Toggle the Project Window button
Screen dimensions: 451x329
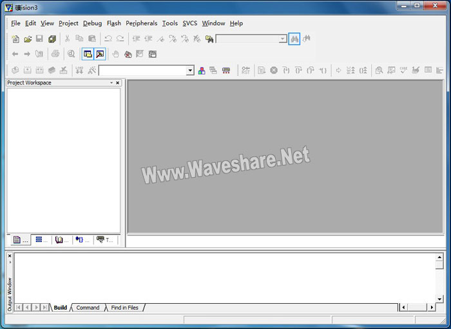click(88, 54)
